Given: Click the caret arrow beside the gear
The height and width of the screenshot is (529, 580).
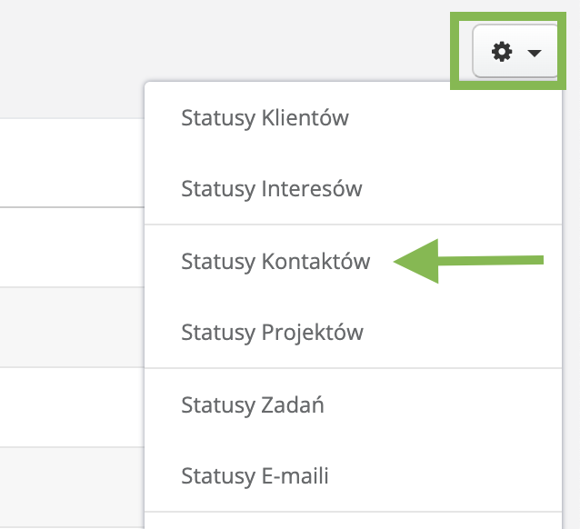Looking at the screenshot, I should coord(535,53).
